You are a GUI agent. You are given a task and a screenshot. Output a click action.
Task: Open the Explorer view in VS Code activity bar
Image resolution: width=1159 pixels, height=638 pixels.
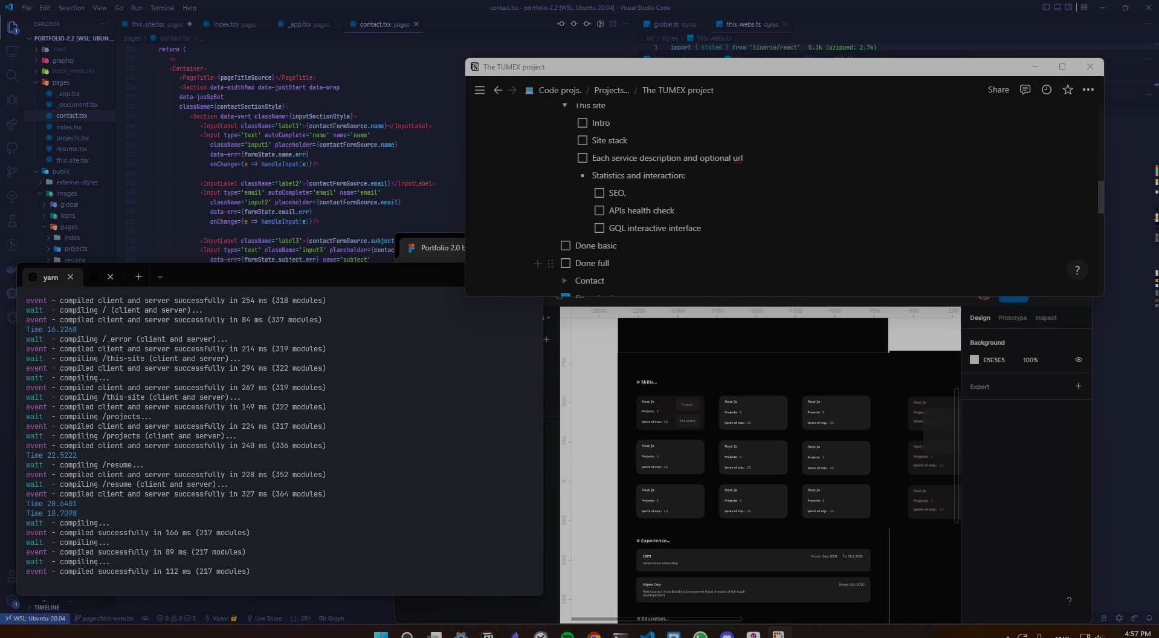tap(12, 28)
